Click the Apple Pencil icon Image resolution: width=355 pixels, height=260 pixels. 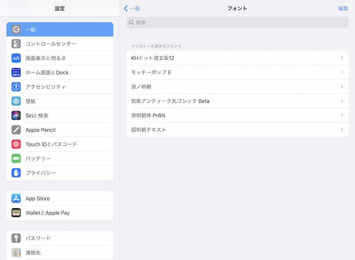[x=16, y=130]
